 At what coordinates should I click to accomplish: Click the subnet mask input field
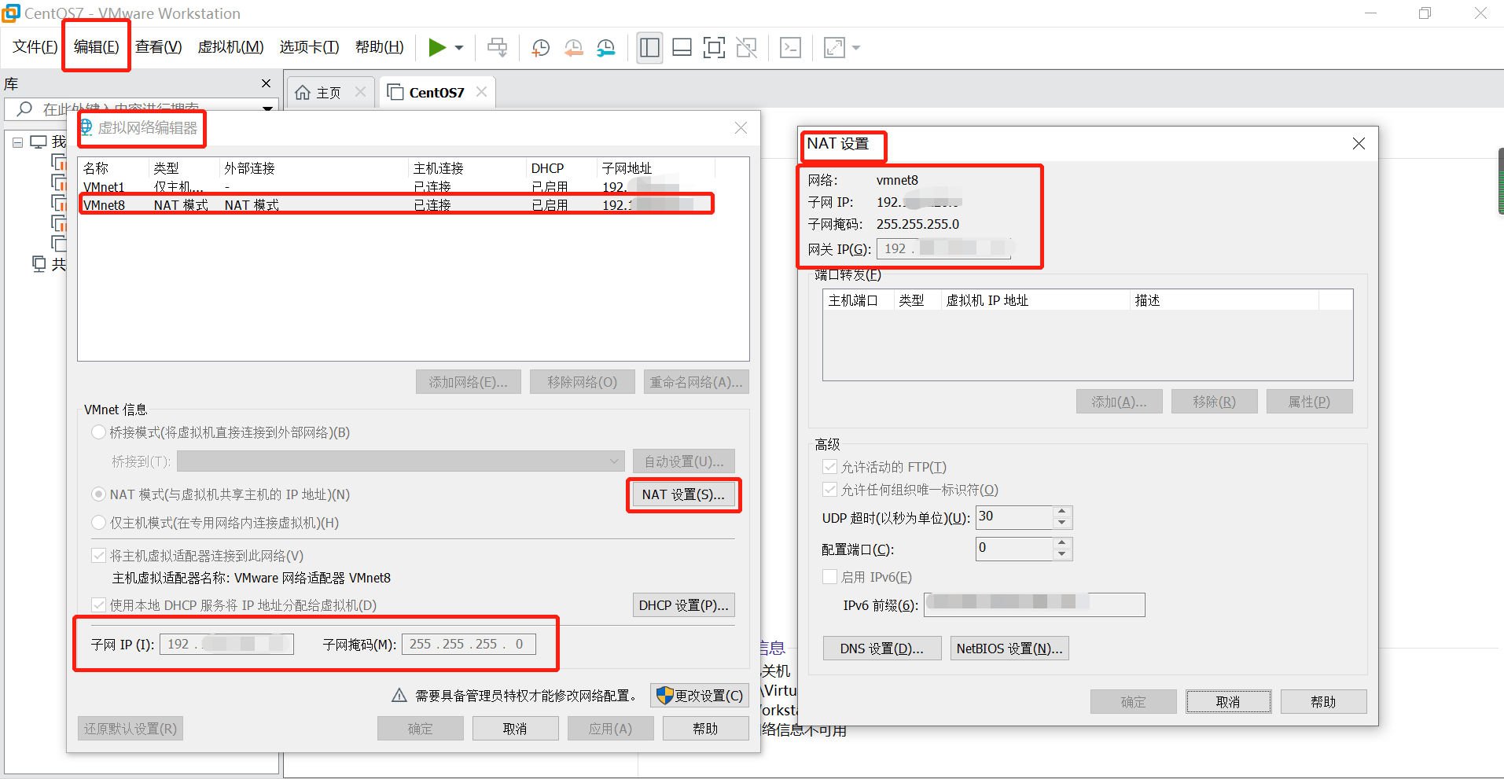(469, 645)
